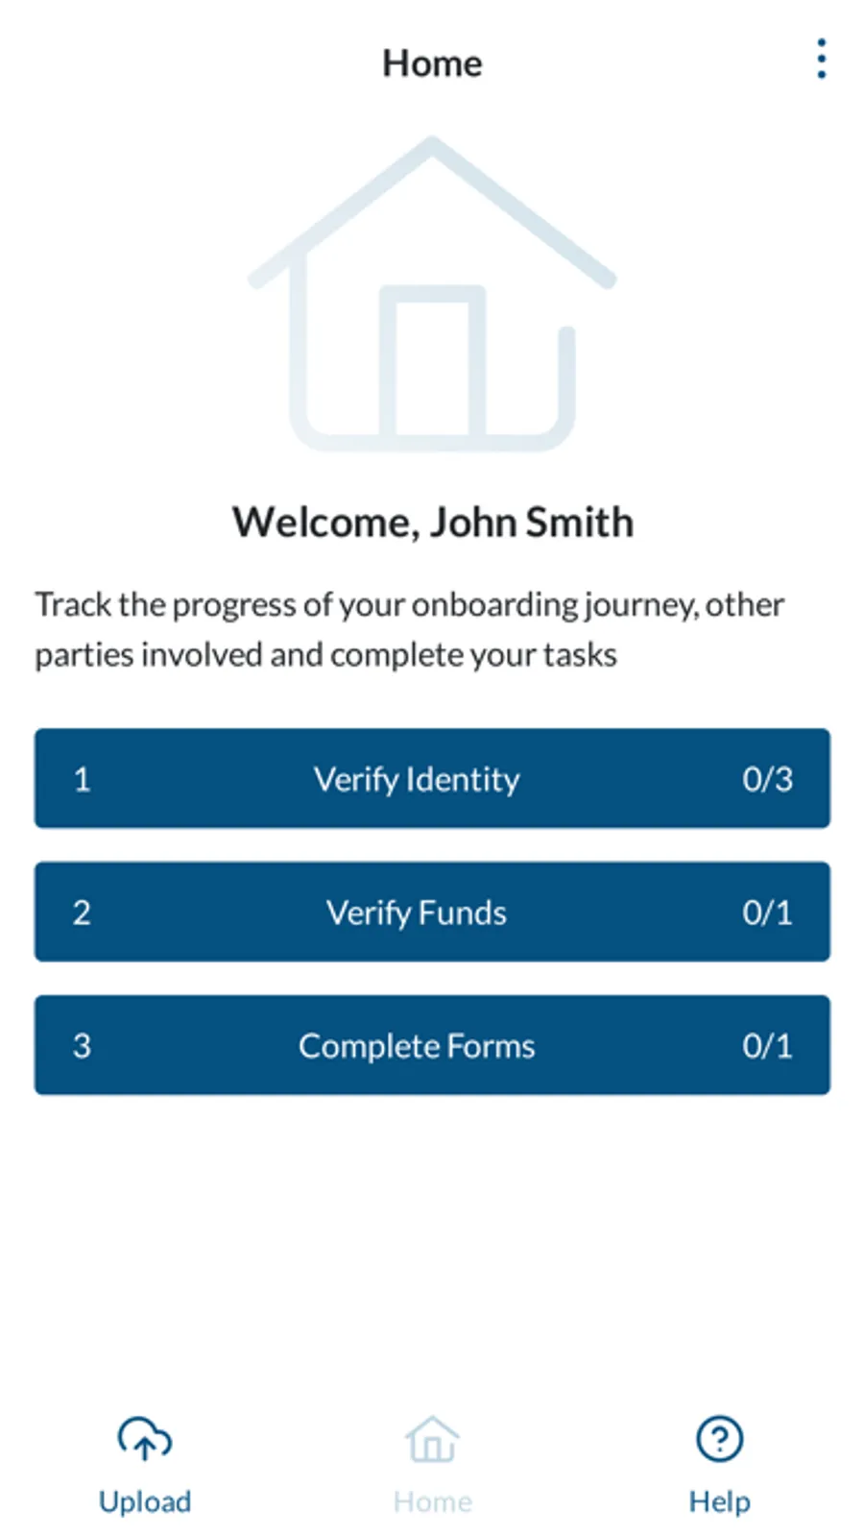Click step number 3 on Complete Forms
The width and height of the screenshot is (864, 1535).
coord(82,1046)
